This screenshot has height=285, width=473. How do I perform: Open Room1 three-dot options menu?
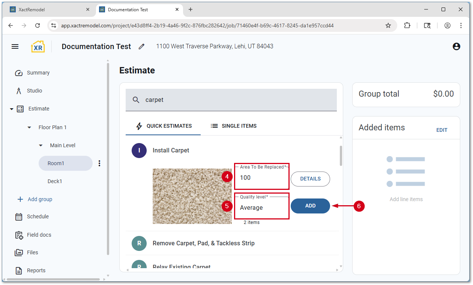click(x=99, y=163)
